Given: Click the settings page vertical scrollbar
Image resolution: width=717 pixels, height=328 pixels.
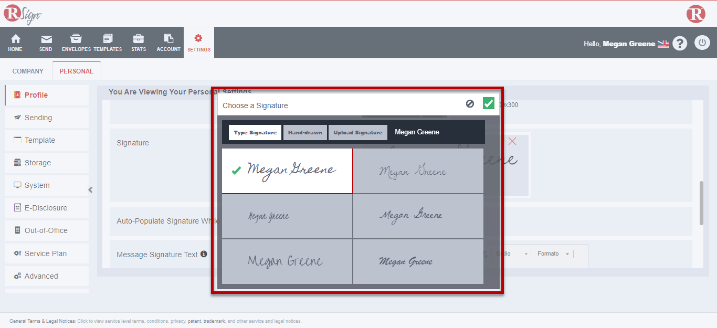Looking at the screenshot, I should point(701,203).
